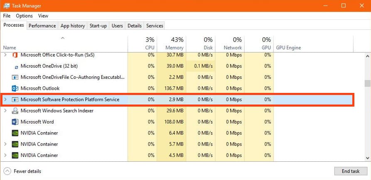Expand Microsoft Windows Search Indexer group
The height and width of the screenshot is (180, 371).
click(x=5, y=111)
